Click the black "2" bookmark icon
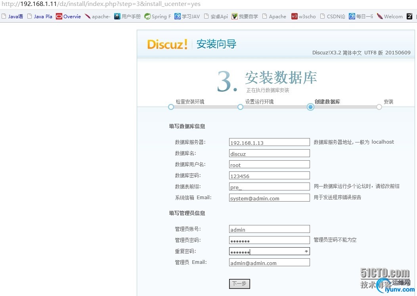Image resolution: width=417 pixels, height=296 pixels. click(x=409, y=17)
